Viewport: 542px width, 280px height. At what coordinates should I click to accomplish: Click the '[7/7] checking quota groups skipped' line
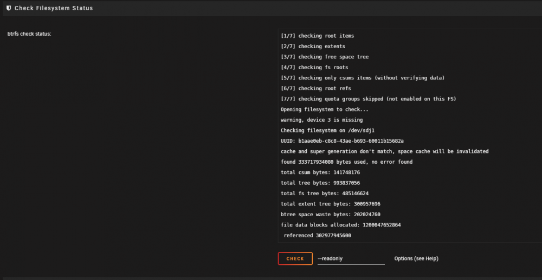[x=369, y=99]
